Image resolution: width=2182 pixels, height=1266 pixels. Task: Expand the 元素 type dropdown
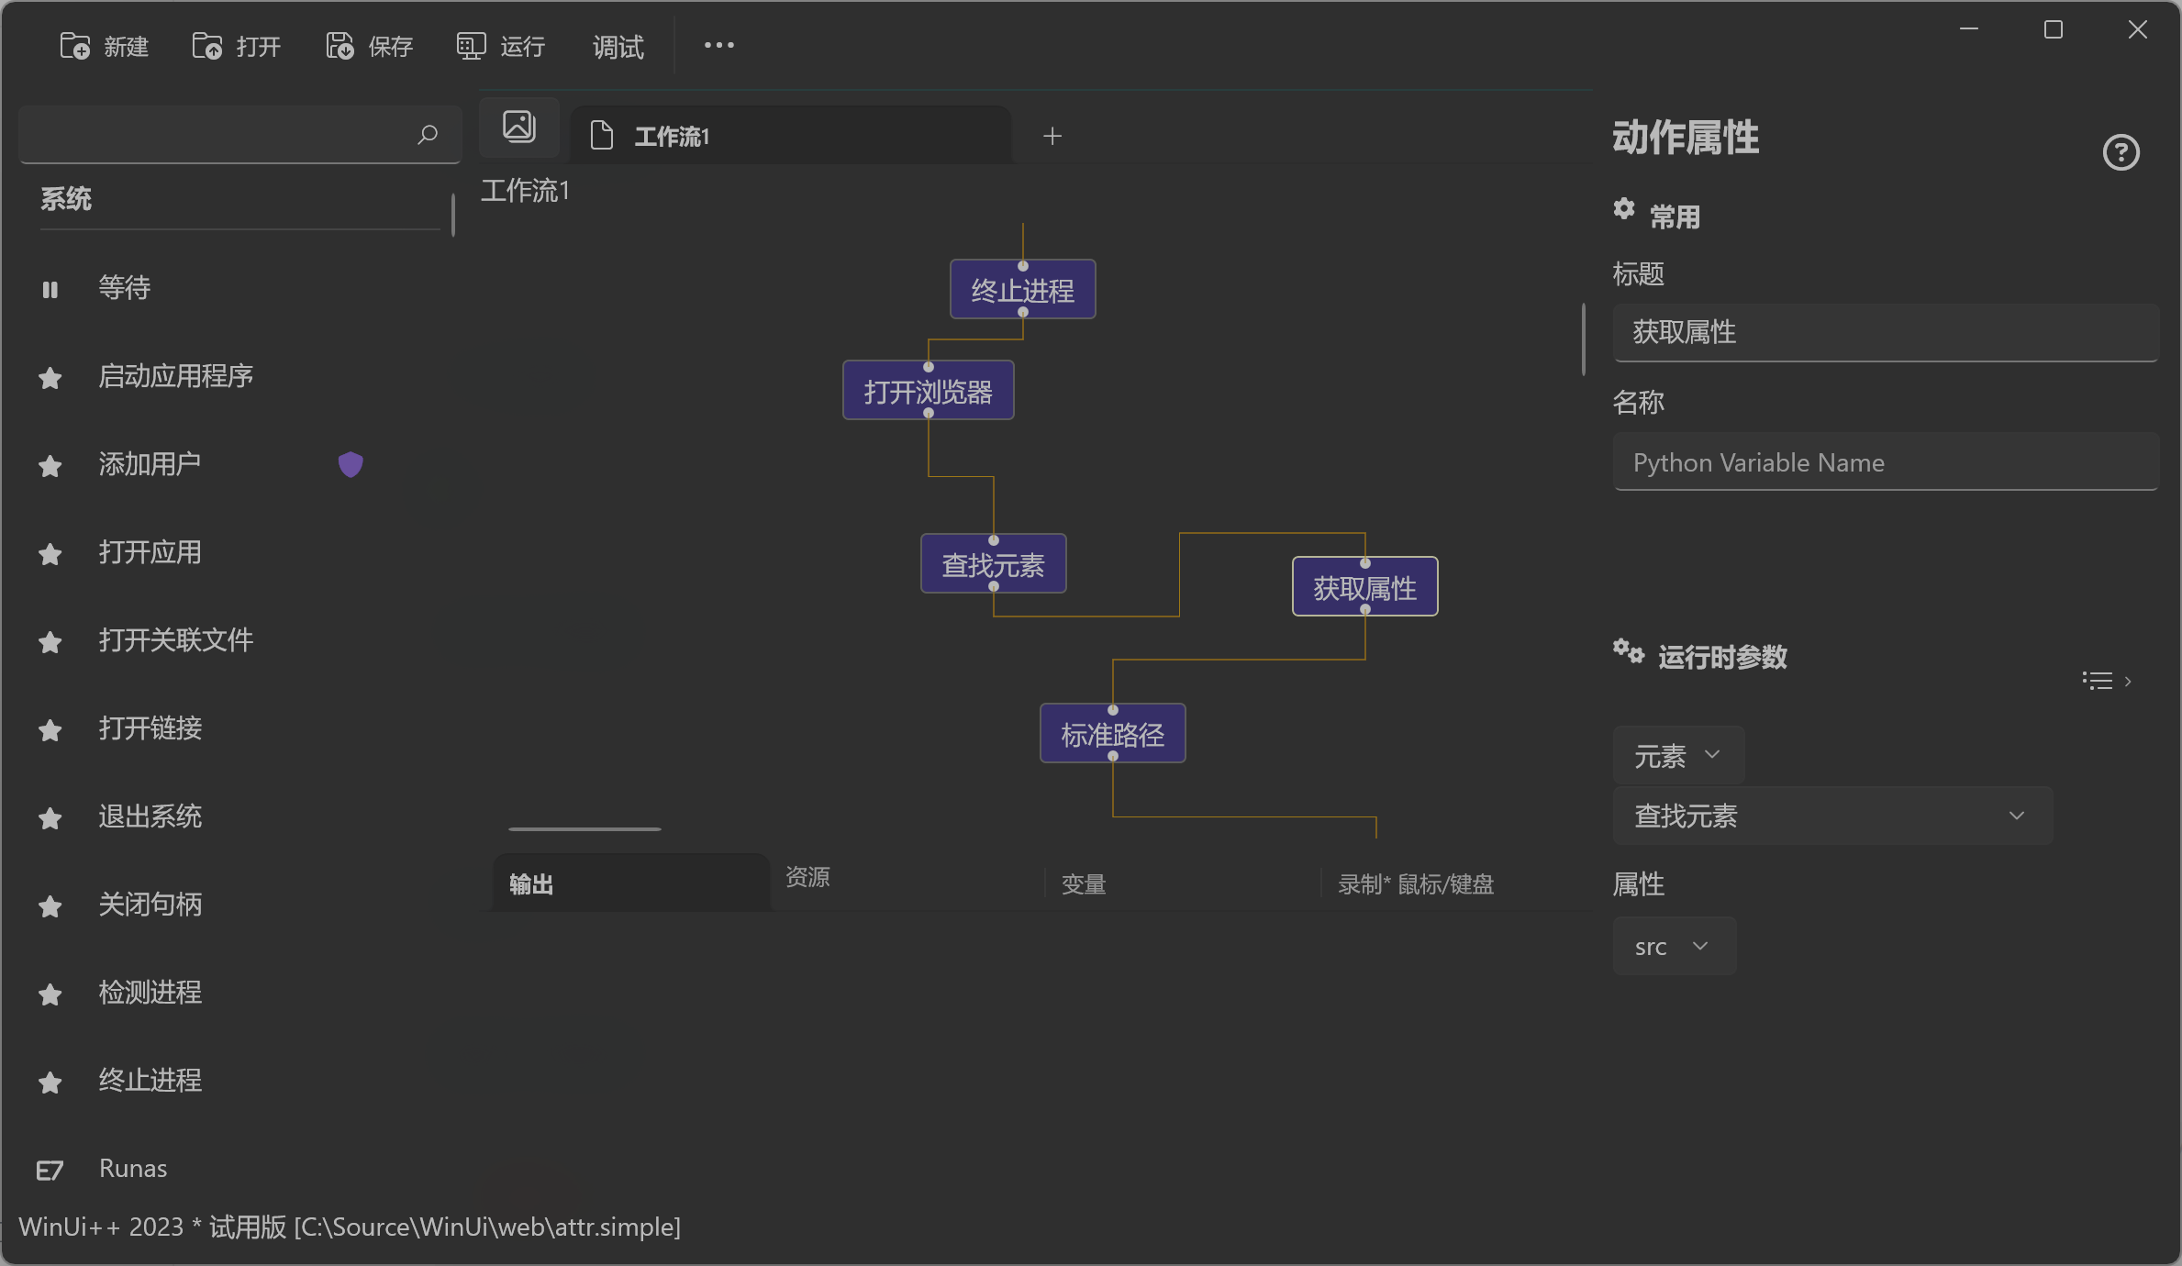[1677, 755]
